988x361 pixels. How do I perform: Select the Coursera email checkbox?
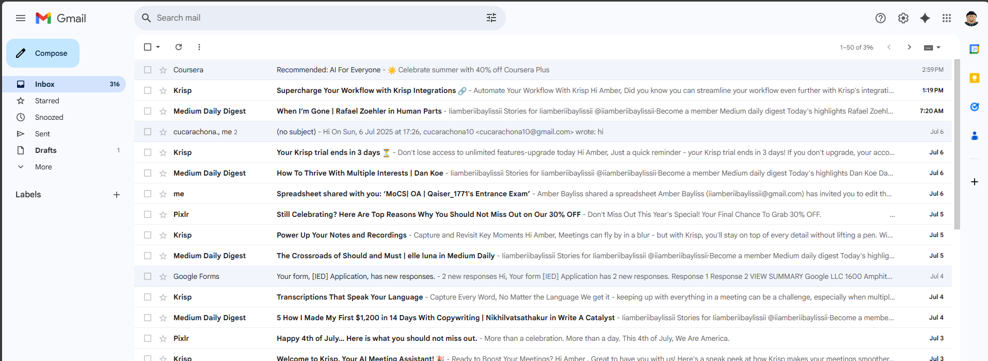tap(148, 70)
